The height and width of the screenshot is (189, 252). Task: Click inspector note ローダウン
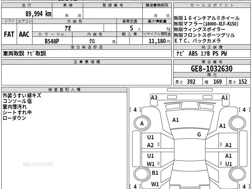(14, 118)
